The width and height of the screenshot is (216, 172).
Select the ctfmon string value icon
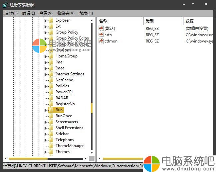[x=101, y=41]
